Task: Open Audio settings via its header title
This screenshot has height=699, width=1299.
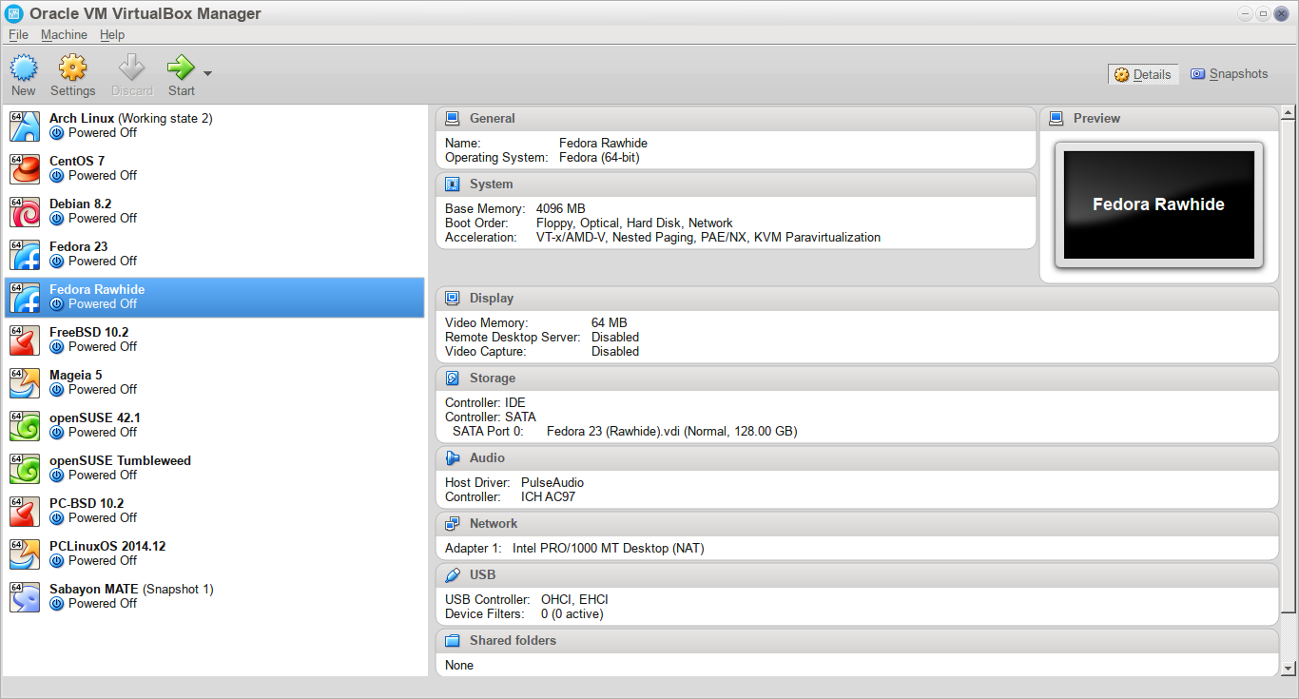Action: (x=487, y=458)
